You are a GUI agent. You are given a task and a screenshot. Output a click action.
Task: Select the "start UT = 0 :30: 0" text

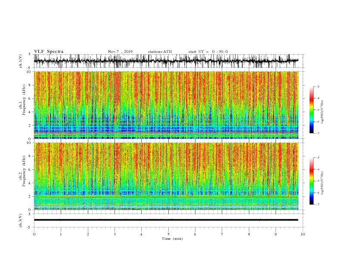coord(208,52)
